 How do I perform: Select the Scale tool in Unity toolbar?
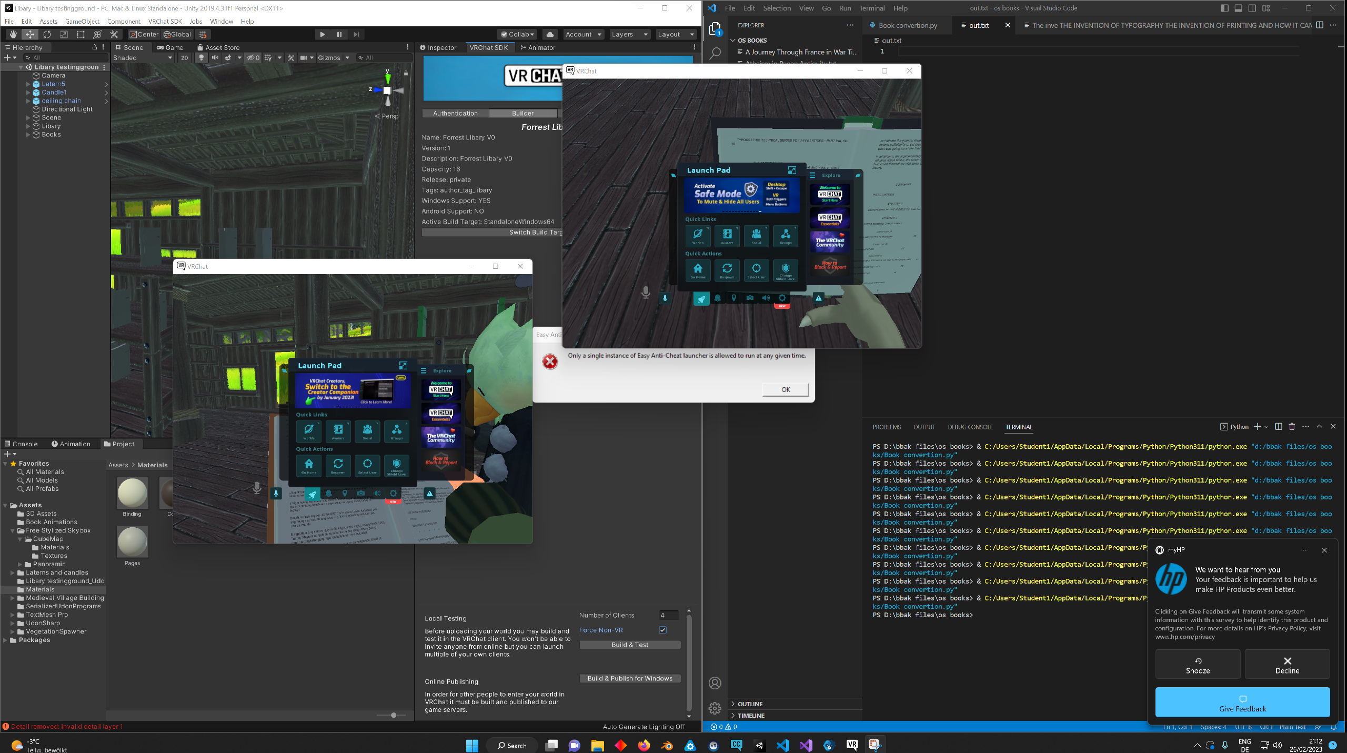click(64, 34)
